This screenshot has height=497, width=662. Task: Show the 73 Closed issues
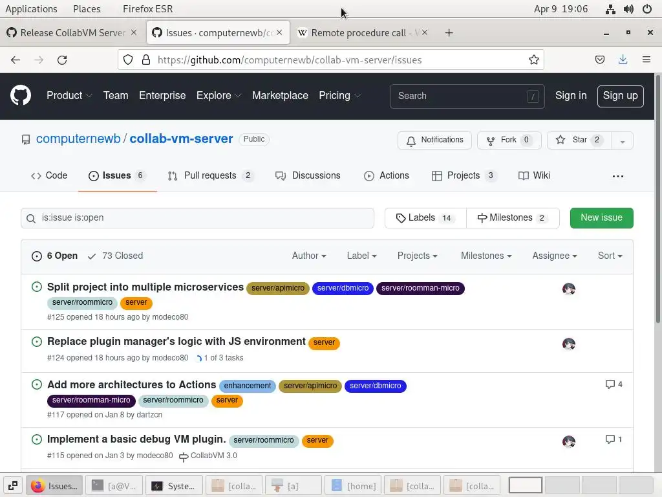click(x=116, y=256)
